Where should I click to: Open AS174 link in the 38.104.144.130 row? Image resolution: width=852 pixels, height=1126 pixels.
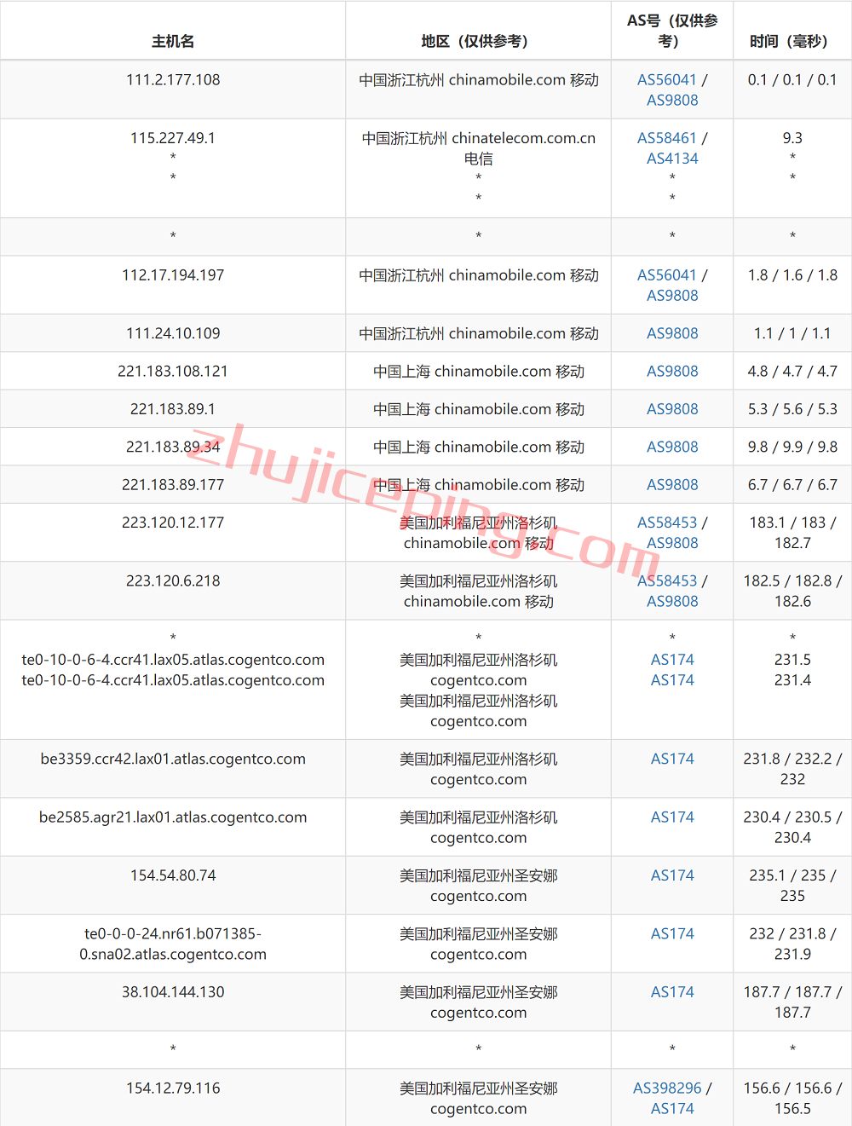pyautogui.click(x=672, y=991)
